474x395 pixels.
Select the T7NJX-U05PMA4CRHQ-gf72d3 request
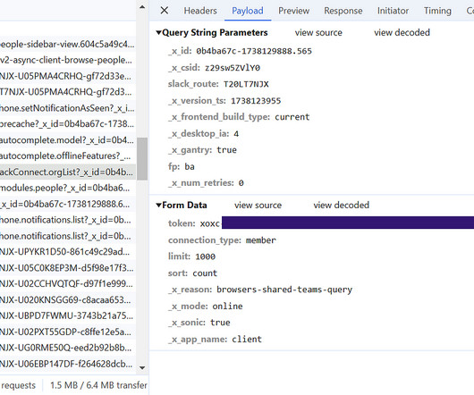click(67, 92)
